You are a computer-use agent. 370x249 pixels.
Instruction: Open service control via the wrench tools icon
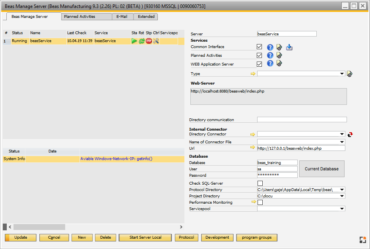[x=156, y=41]
